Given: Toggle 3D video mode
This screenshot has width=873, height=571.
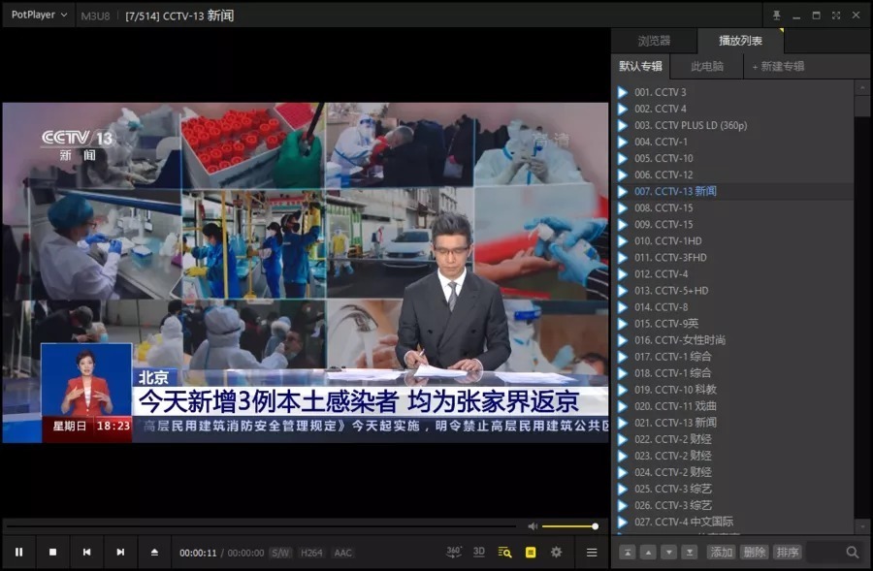Looking at the screenshot, I should 479,552.
